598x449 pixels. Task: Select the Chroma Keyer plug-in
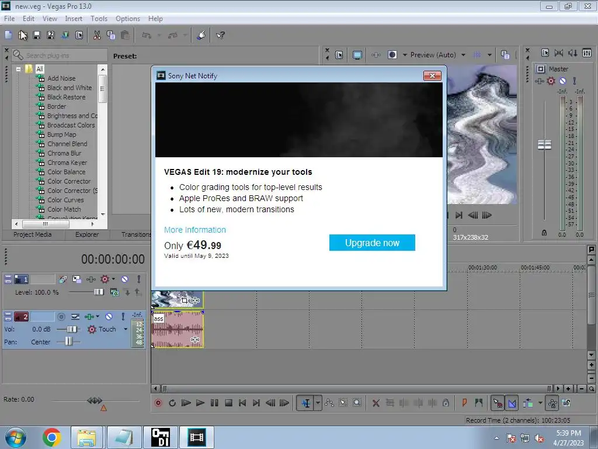click(67, 163)
